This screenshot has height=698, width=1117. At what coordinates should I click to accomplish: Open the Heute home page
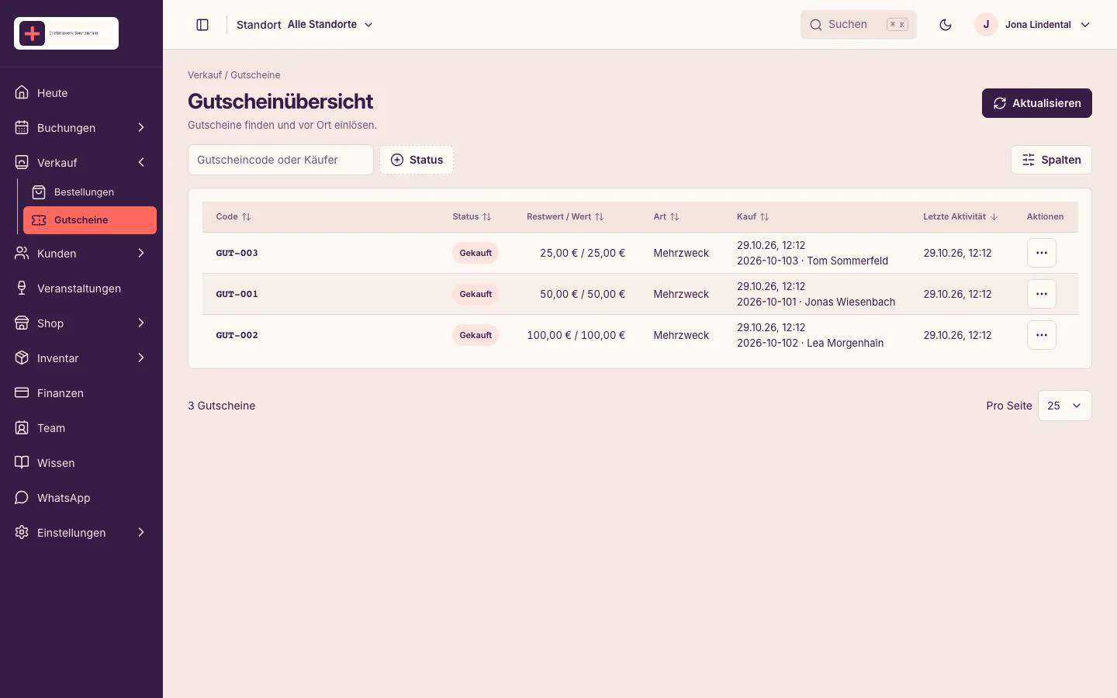tap(81, 93)
